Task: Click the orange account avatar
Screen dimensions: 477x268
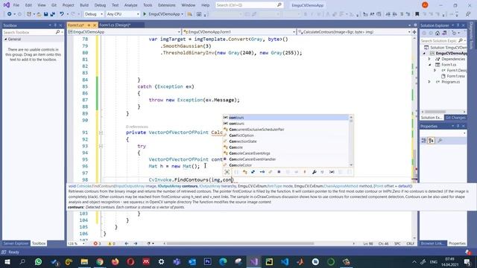Action: (425, 5)
